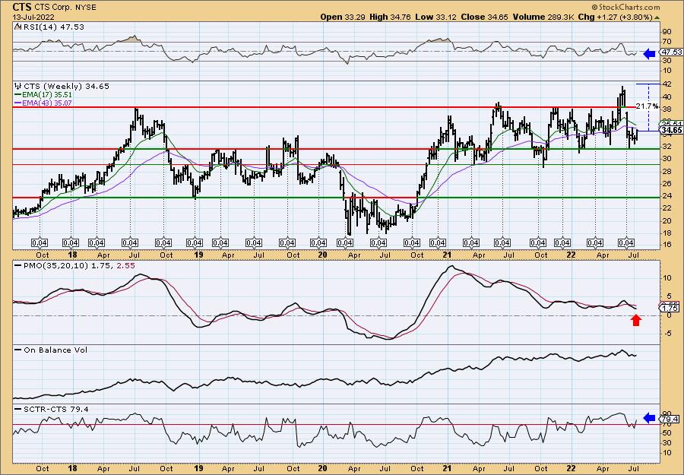Open the StockCharts.com copyright link
This screenshot has width=684, height=475.
click(625, 8)
